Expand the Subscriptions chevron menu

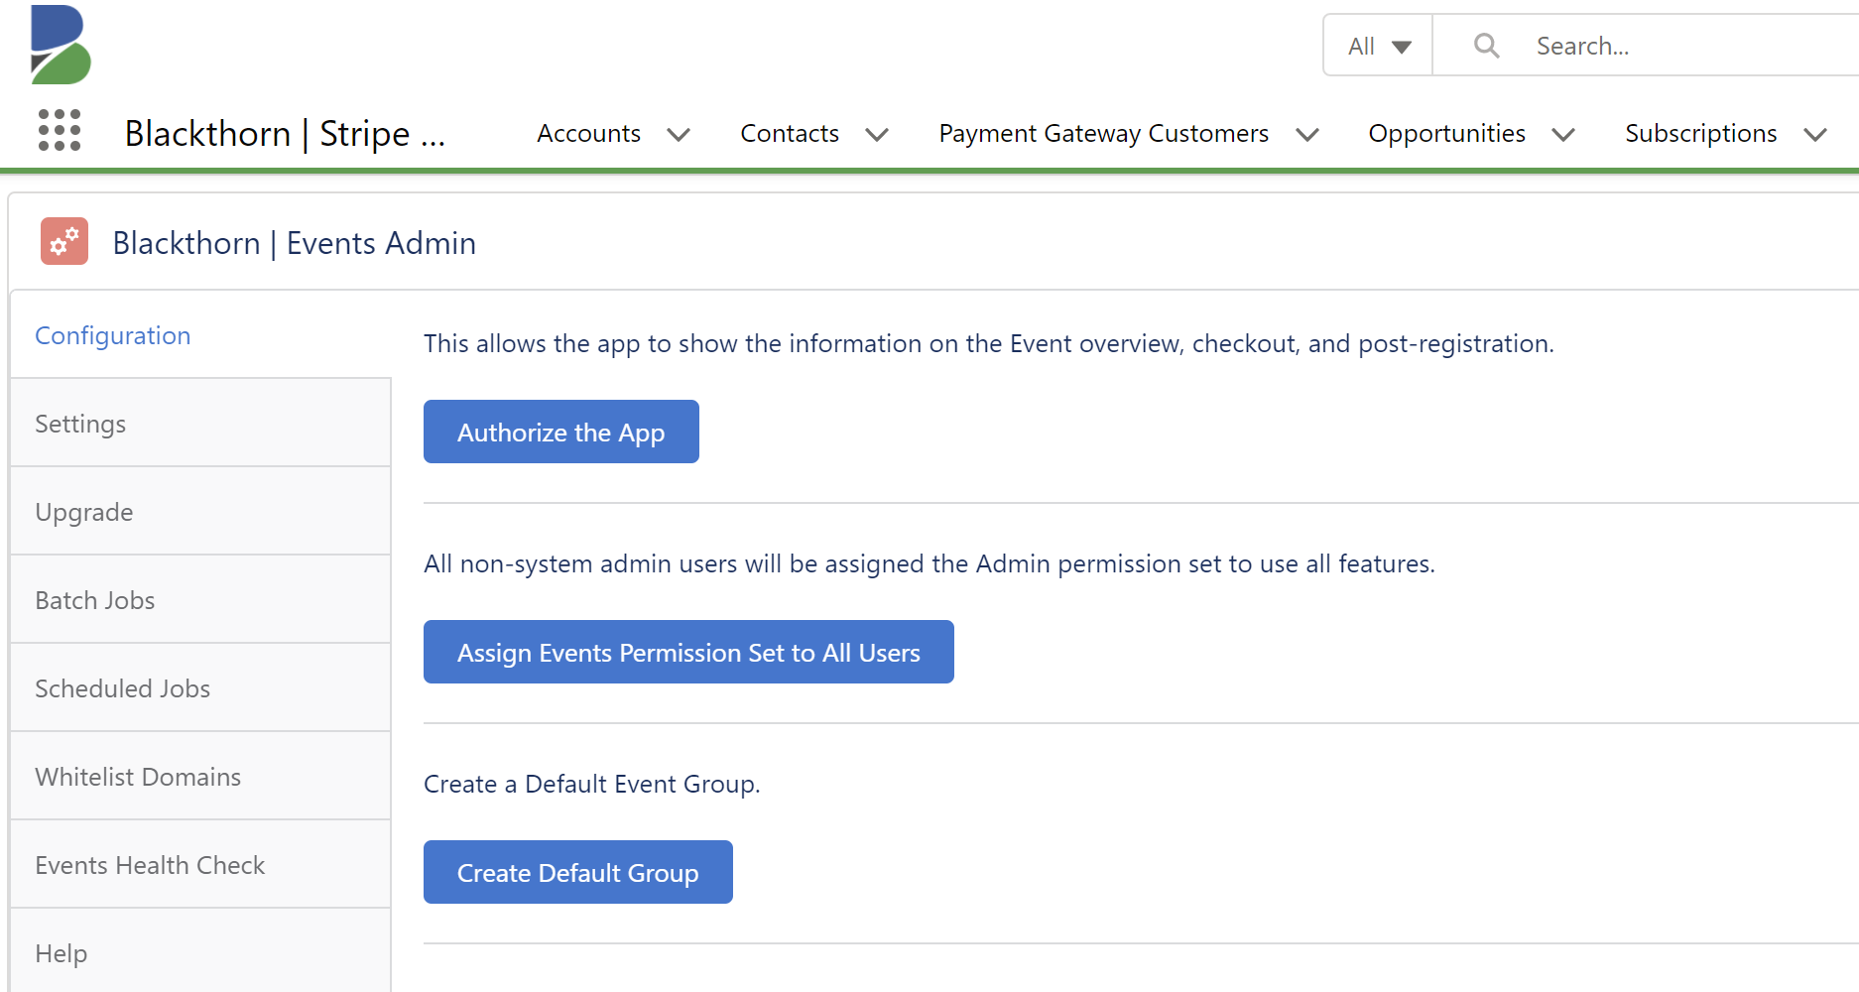tap(1815, 134)
